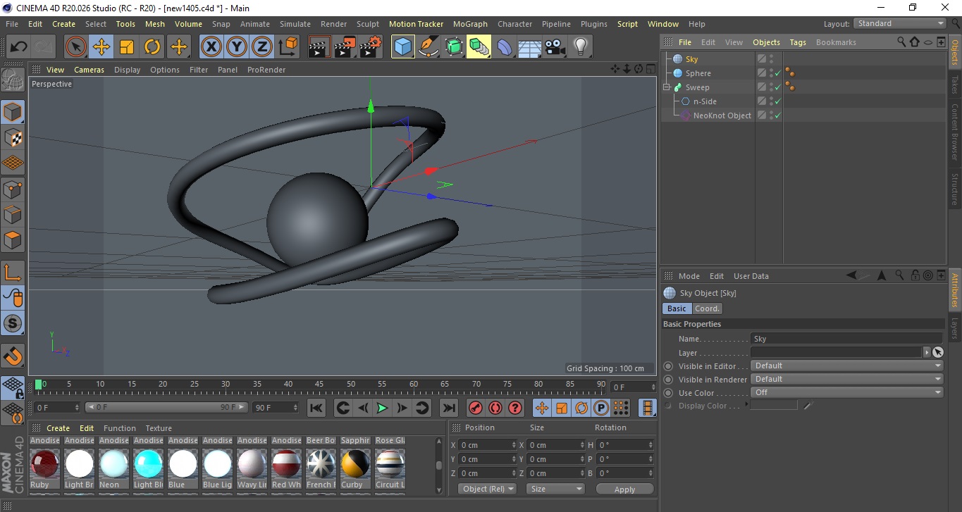962x512 pixels.
Task: Open the MoGraph menu
Action: point(469,24)
